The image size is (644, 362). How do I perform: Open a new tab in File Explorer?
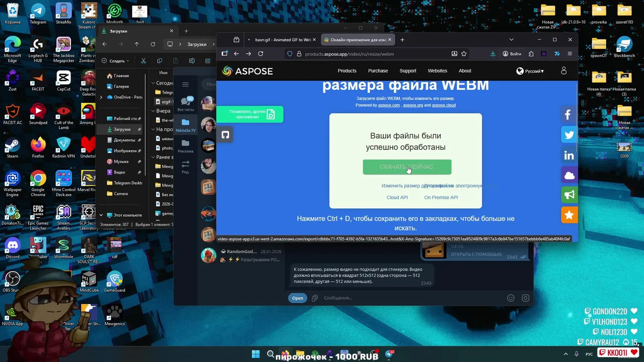click(186, 31)
